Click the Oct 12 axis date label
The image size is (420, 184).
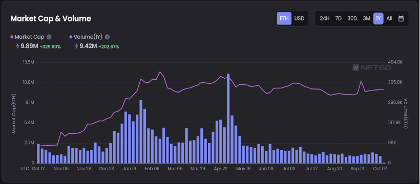point(38,169)
